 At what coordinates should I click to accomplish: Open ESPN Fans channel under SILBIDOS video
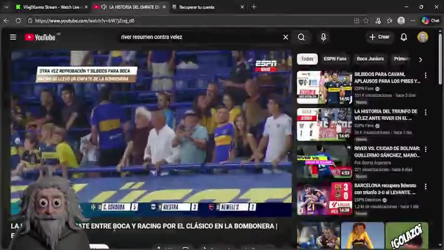(x=364, y=89)
